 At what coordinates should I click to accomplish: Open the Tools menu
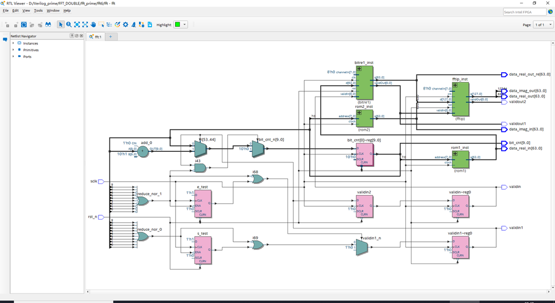(x=38, y=11)
